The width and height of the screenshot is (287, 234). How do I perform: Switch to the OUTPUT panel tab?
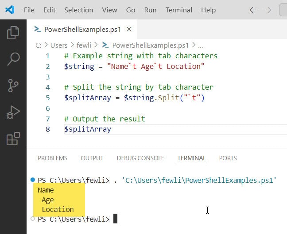pos(92,158)
